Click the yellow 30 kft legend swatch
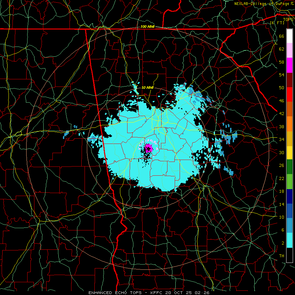This screenshot has width=295, height=295. coord(289,153)
